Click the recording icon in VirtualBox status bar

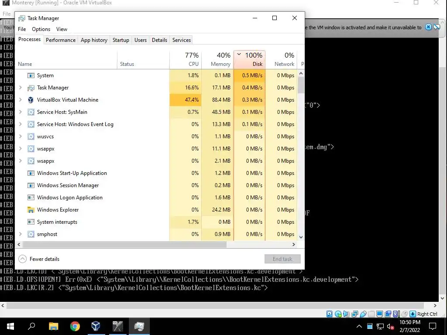(x=388, y=314)
